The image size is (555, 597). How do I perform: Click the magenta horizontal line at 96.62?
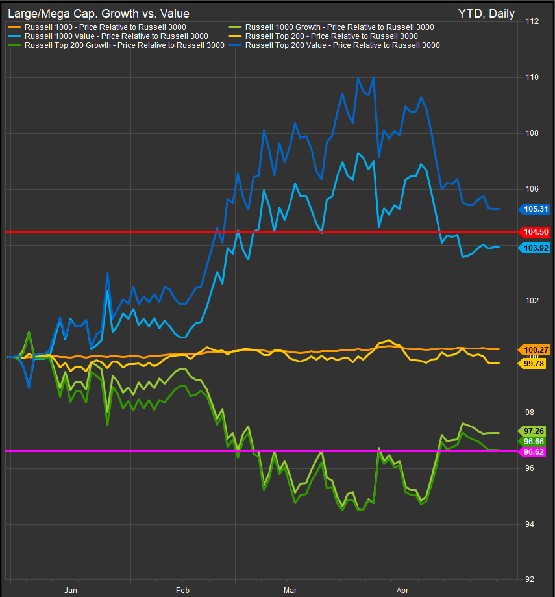coord(262,451)
